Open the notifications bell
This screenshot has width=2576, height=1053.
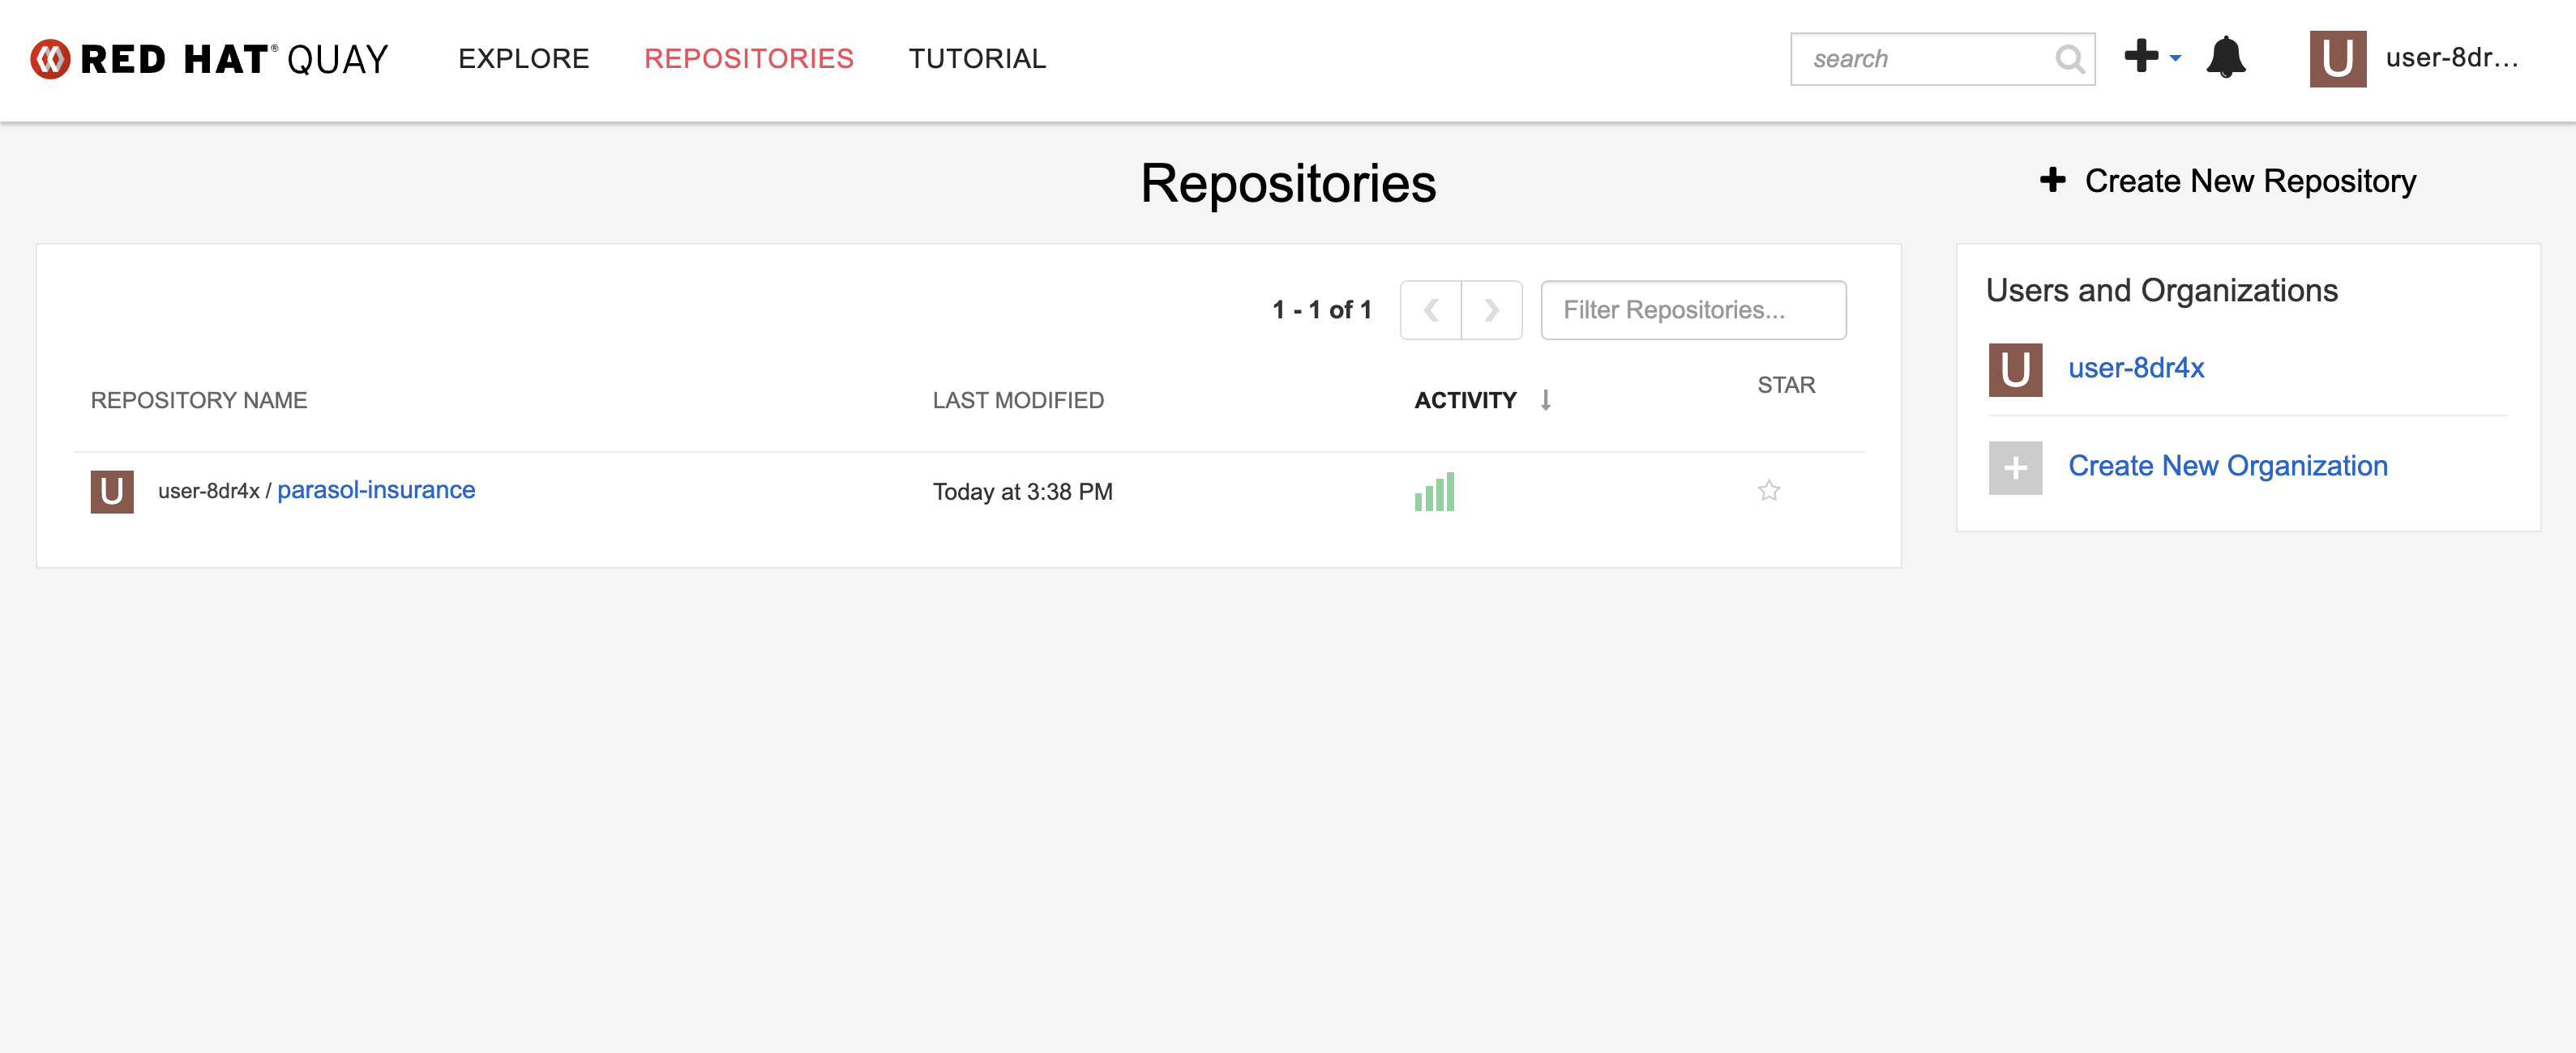click(2226, 58)
